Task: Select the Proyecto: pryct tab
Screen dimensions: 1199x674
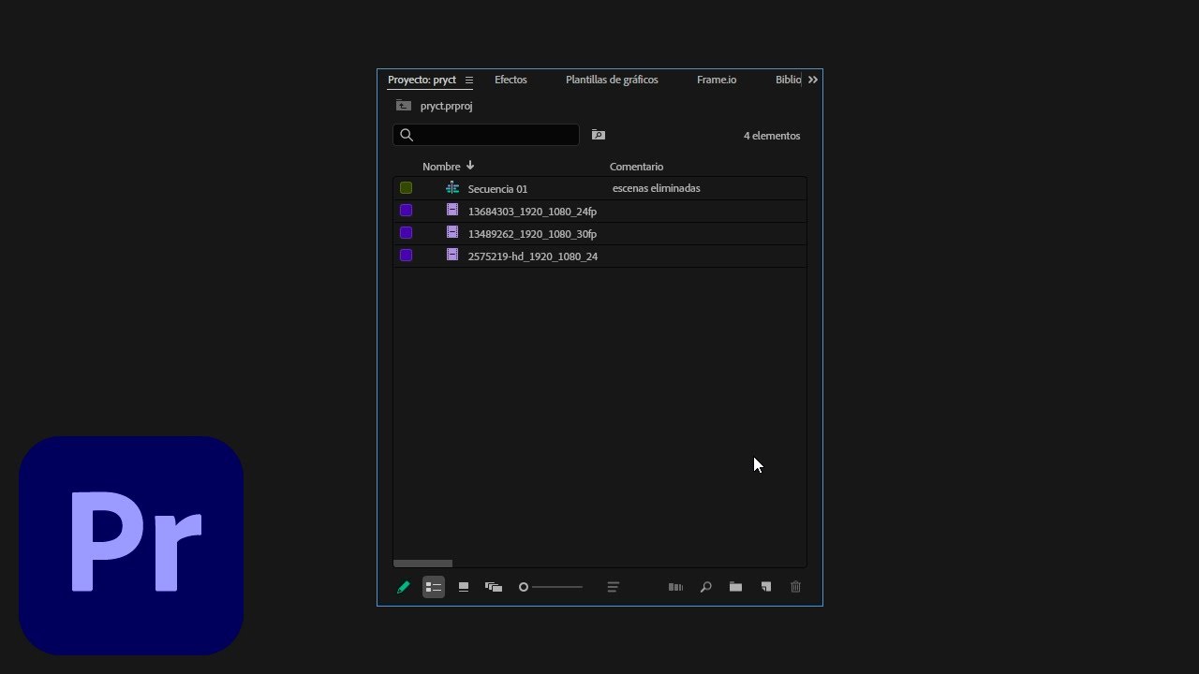Action: (x=422, y=80)
